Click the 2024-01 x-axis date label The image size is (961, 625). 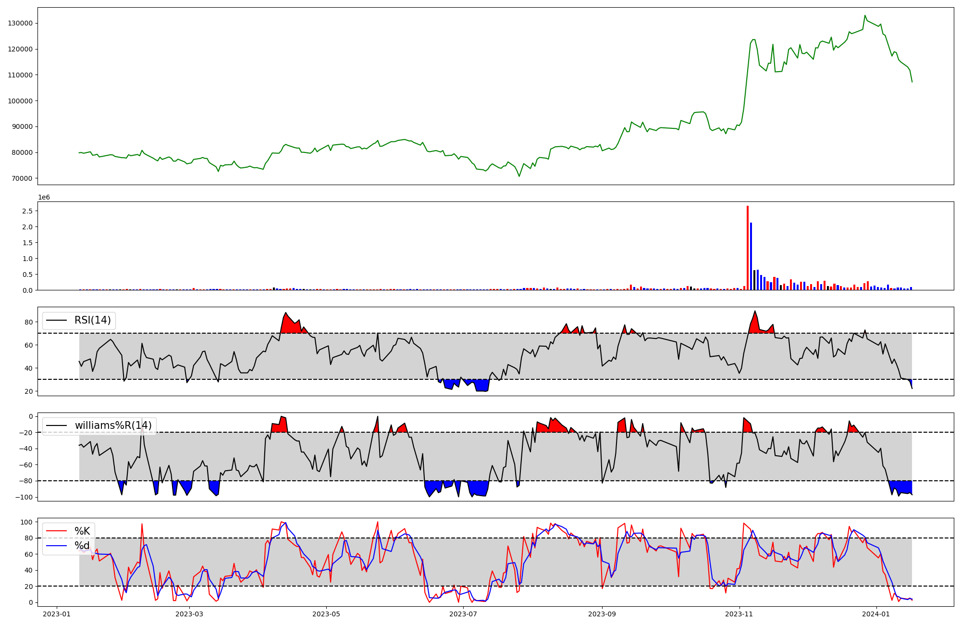(876, 614)
